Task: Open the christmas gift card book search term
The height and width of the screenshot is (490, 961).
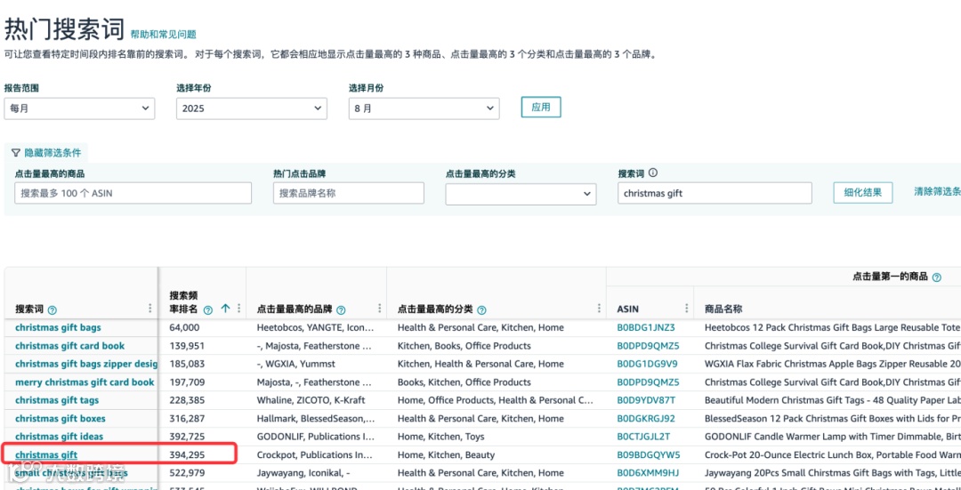Action: [70, 346]
